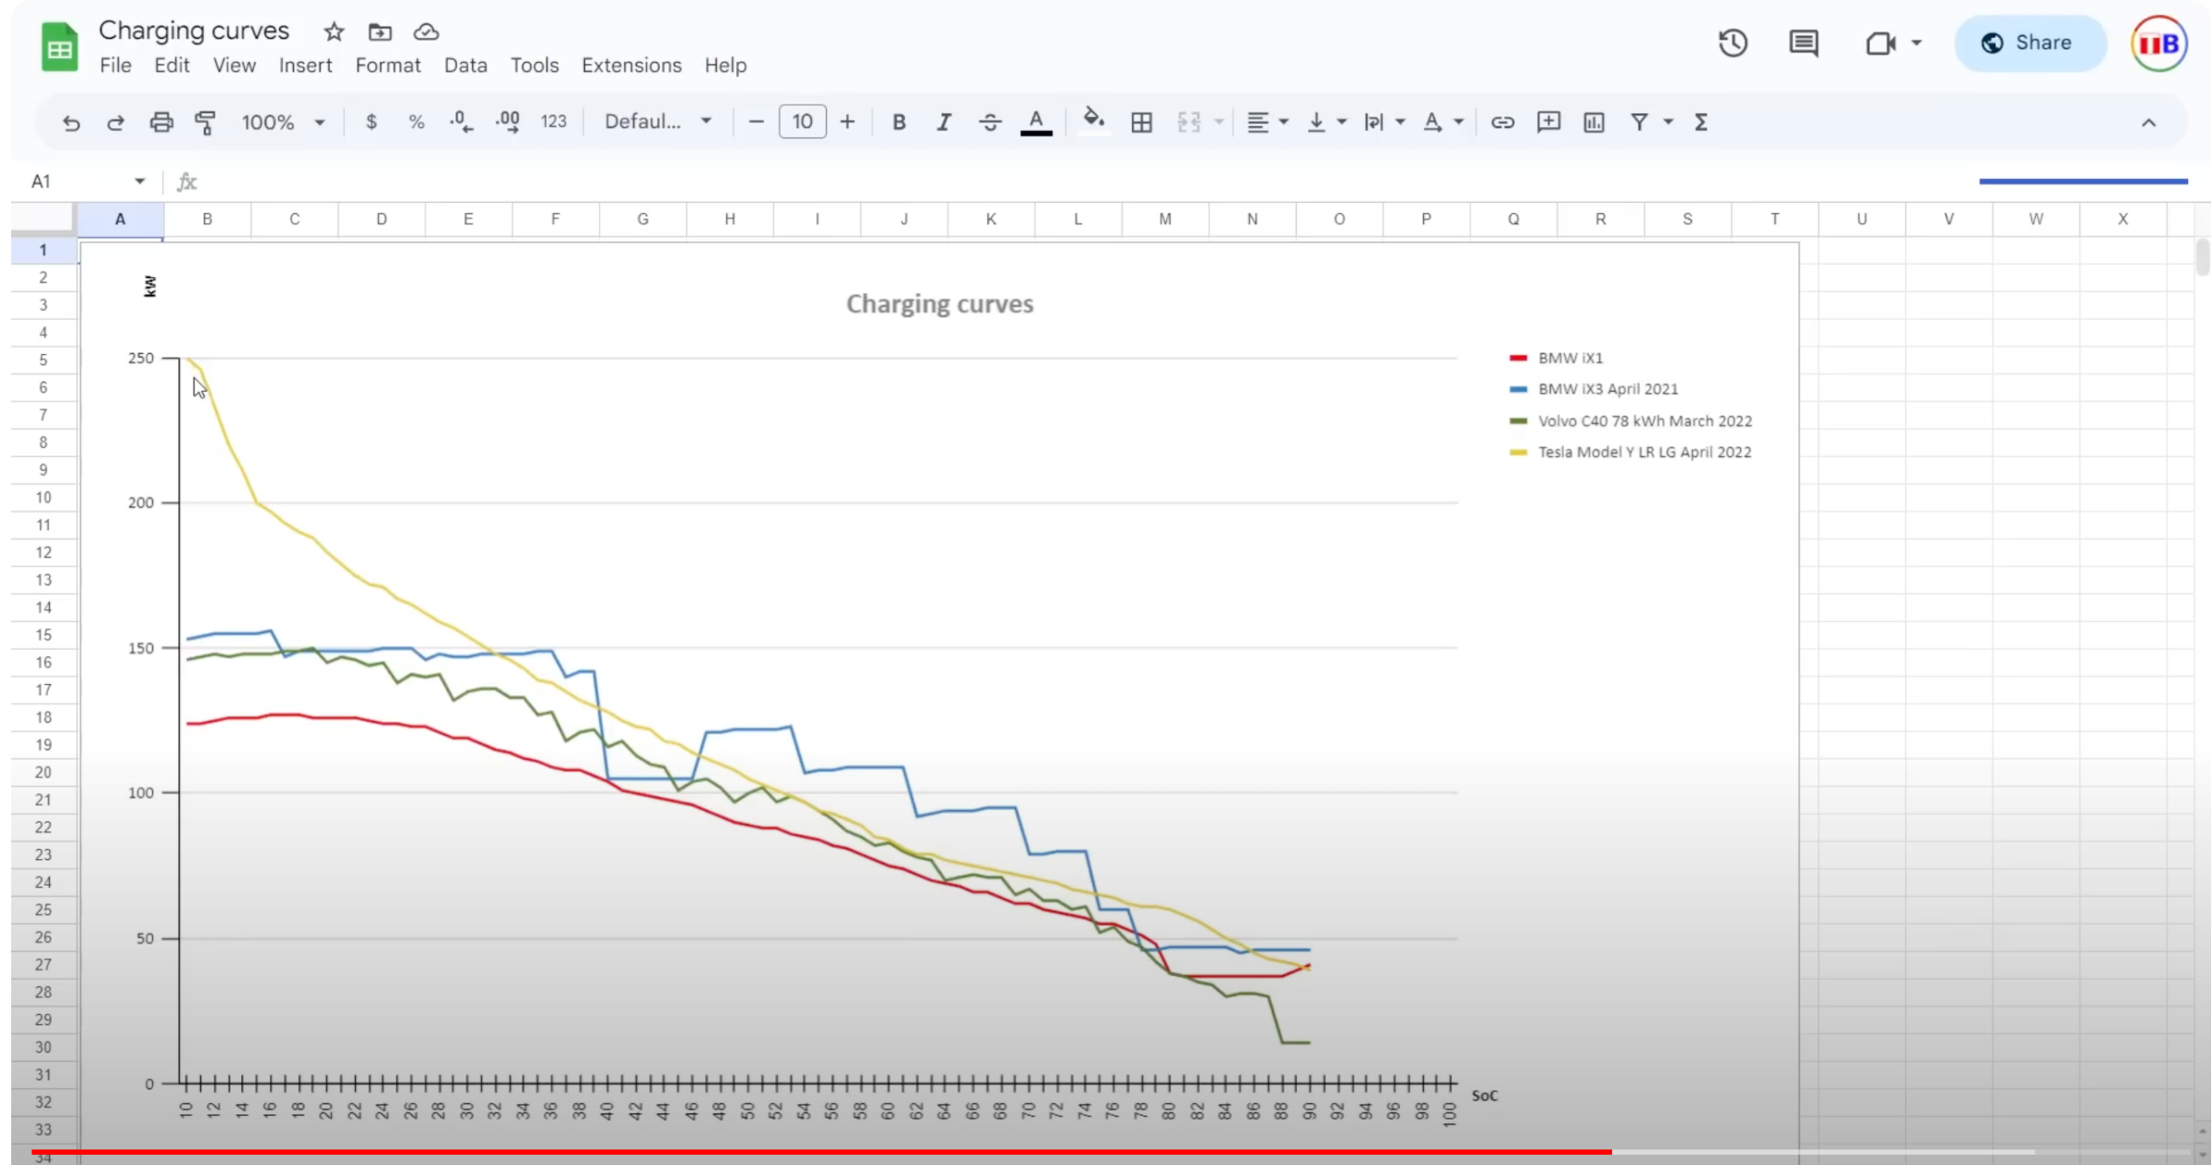Viewport: 2212px width, 1165px height.
Task: Click the Undo arrow icon
Action: pos(71,123)
